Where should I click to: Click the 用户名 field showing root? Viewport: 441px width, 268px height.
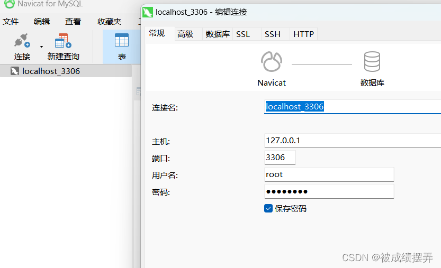click(x=329, y=174)
